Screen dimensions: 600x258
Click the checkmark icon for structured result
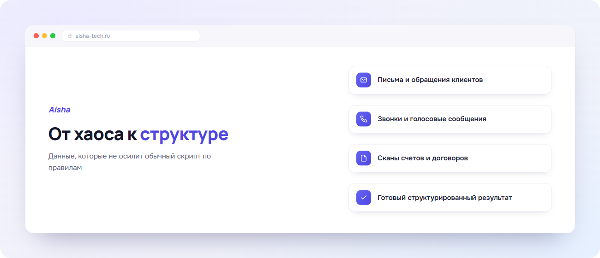[x=364, y=197]
